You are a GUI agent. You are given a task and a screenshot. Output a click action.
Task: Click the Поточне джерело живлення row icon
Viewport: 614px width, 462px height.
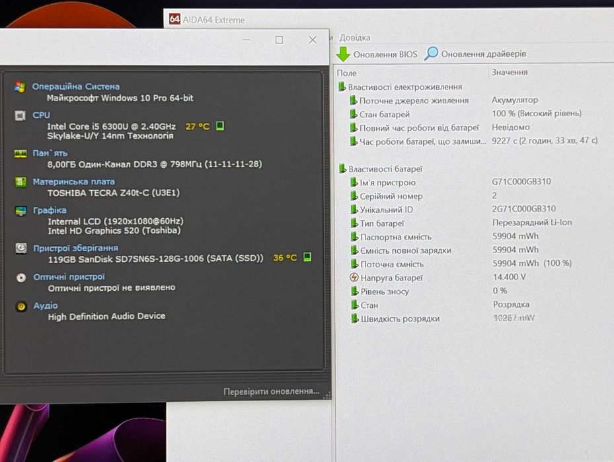pos(354,100)
